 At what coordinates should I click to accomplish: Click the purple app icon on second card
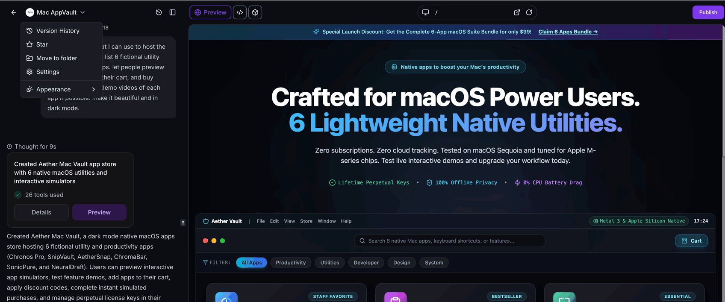(395, 297)
